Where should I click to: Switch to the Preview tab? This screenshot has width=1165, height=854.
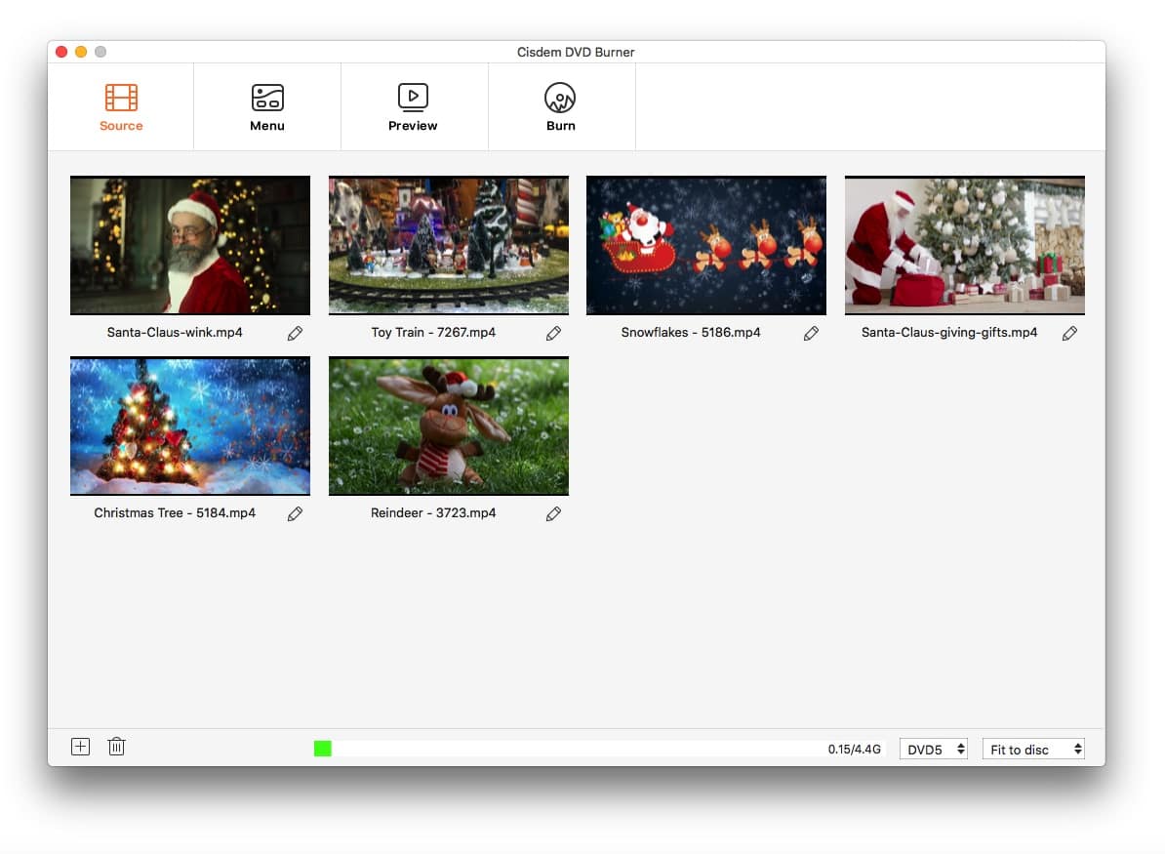click(413, 125)
